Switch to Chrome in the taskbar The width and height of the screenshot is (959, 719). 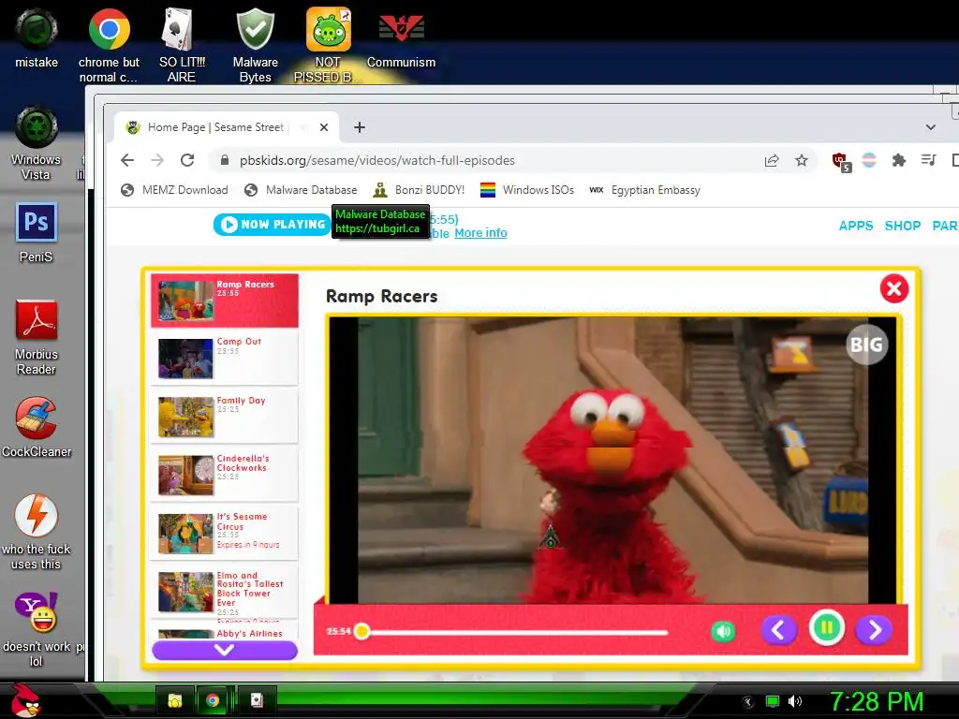coord(213,700)
